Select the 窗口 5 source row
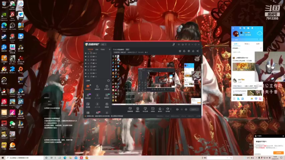285x160 pixels. click(98, 60)
